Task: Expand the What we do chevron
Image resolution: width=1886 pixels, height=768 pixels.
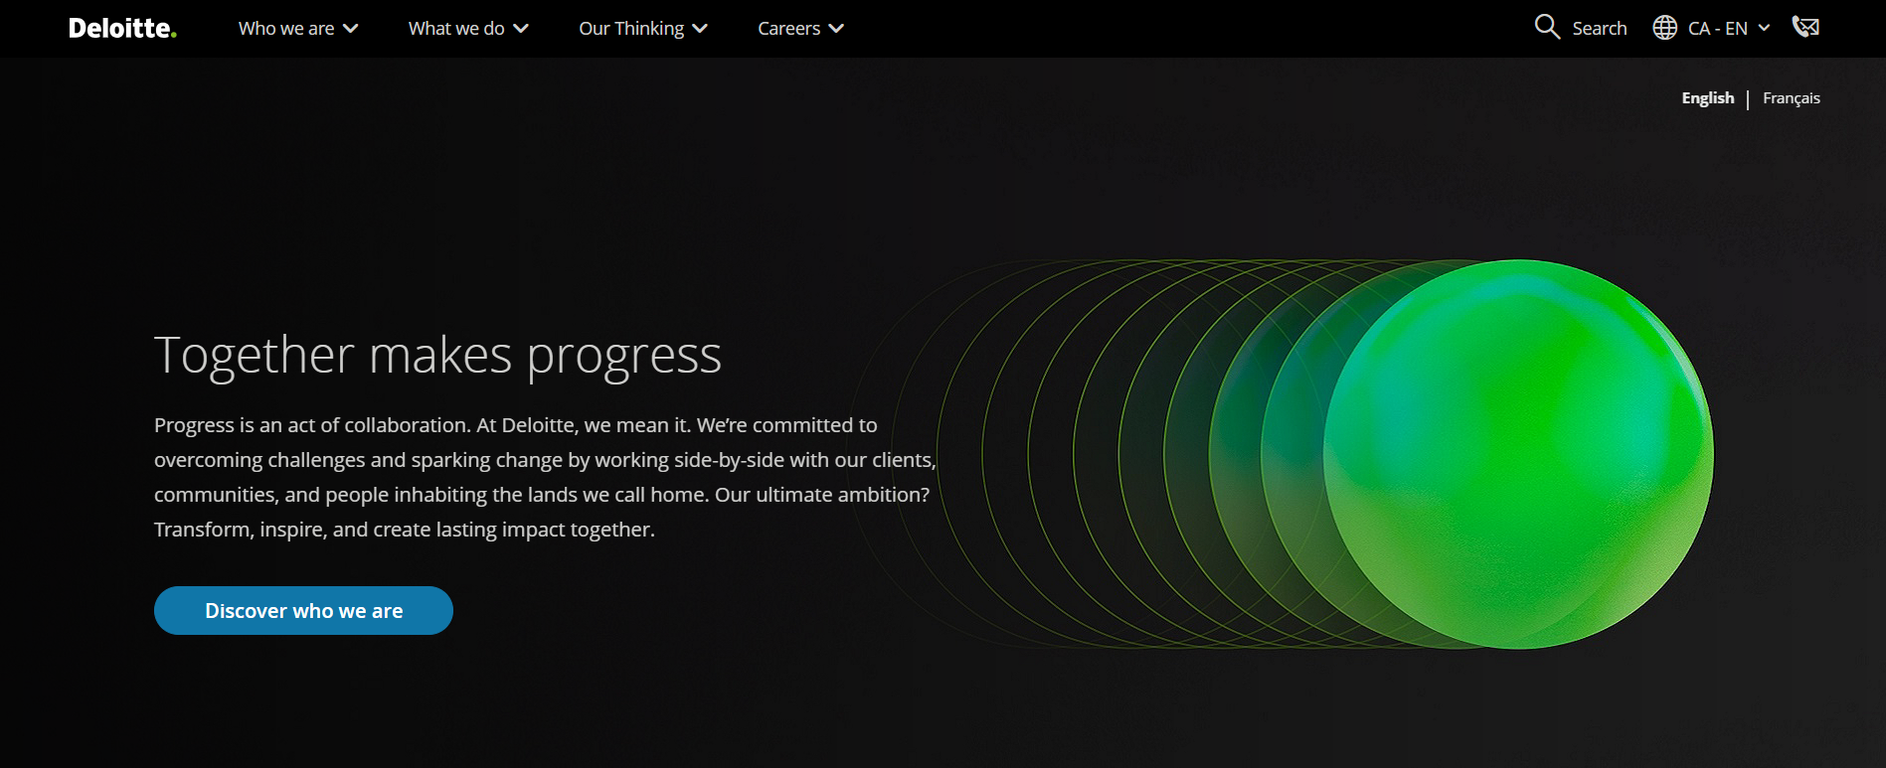Action: pos(521,29)
